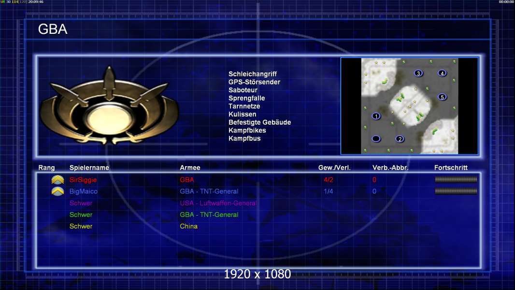Select the purple Schwer player name

pos(81,203)
